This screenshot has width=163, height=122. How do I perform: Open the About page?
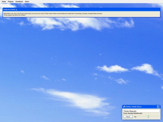(27, 2)
